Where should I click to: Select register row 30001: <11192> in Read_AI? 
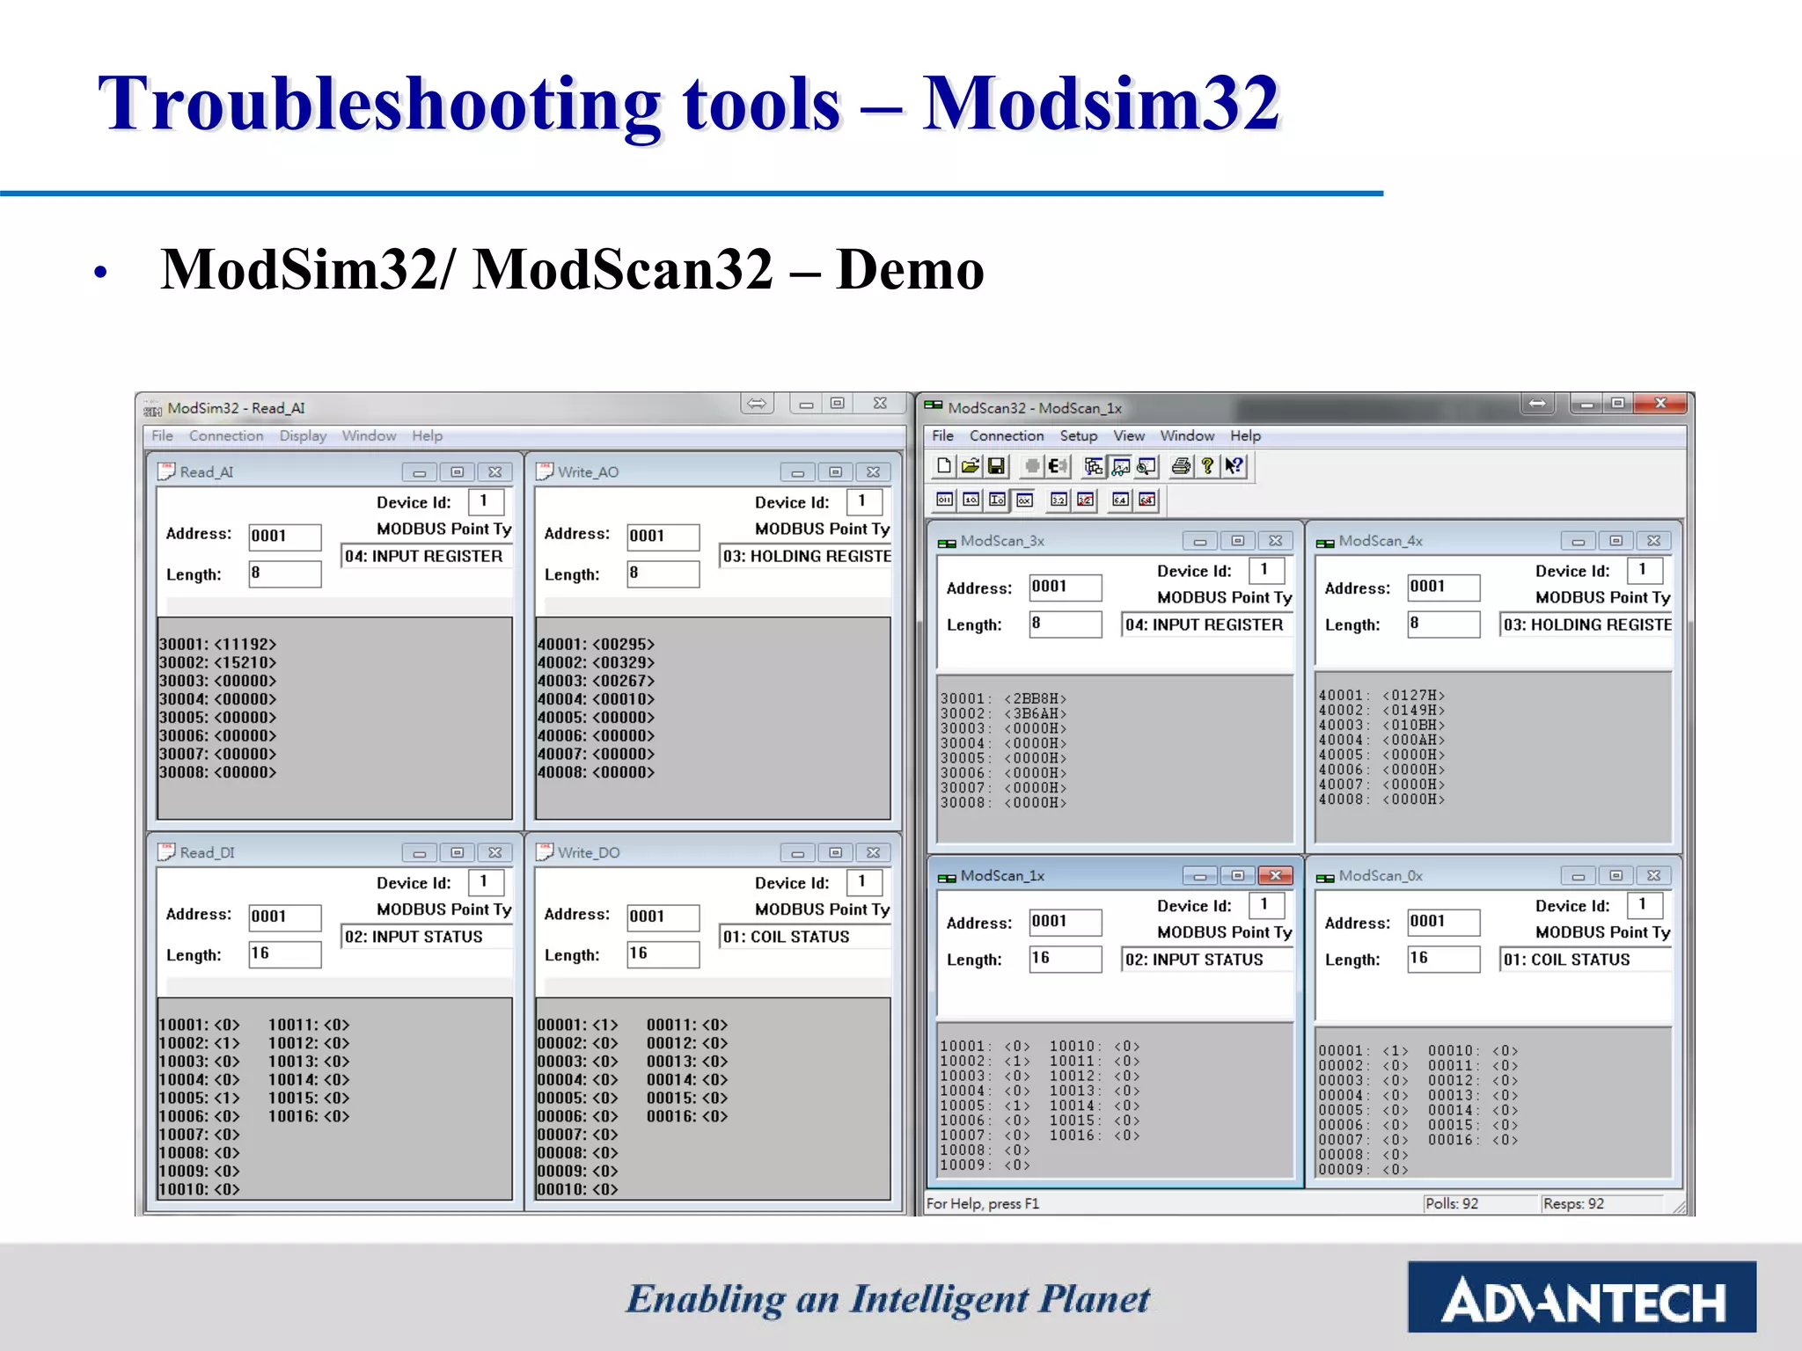[x=217, y=644]
